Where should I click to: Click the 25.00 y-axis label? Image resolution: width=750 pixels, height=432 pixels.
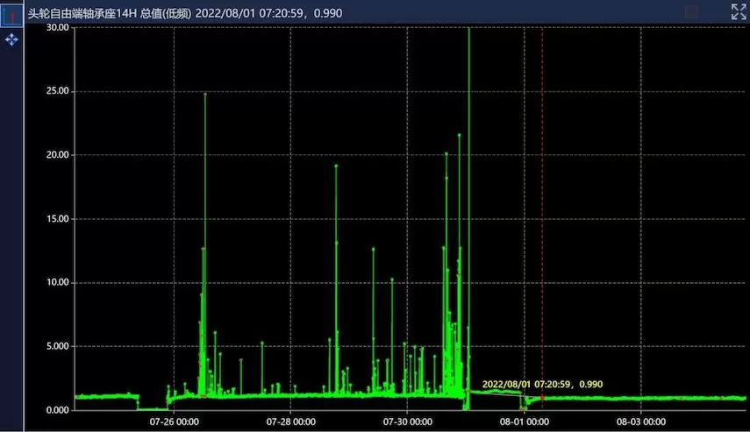pos(58,91)
